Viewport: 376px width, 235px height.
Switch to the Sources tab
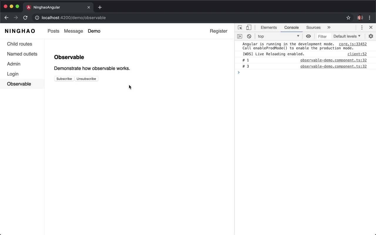pos(313,27)
